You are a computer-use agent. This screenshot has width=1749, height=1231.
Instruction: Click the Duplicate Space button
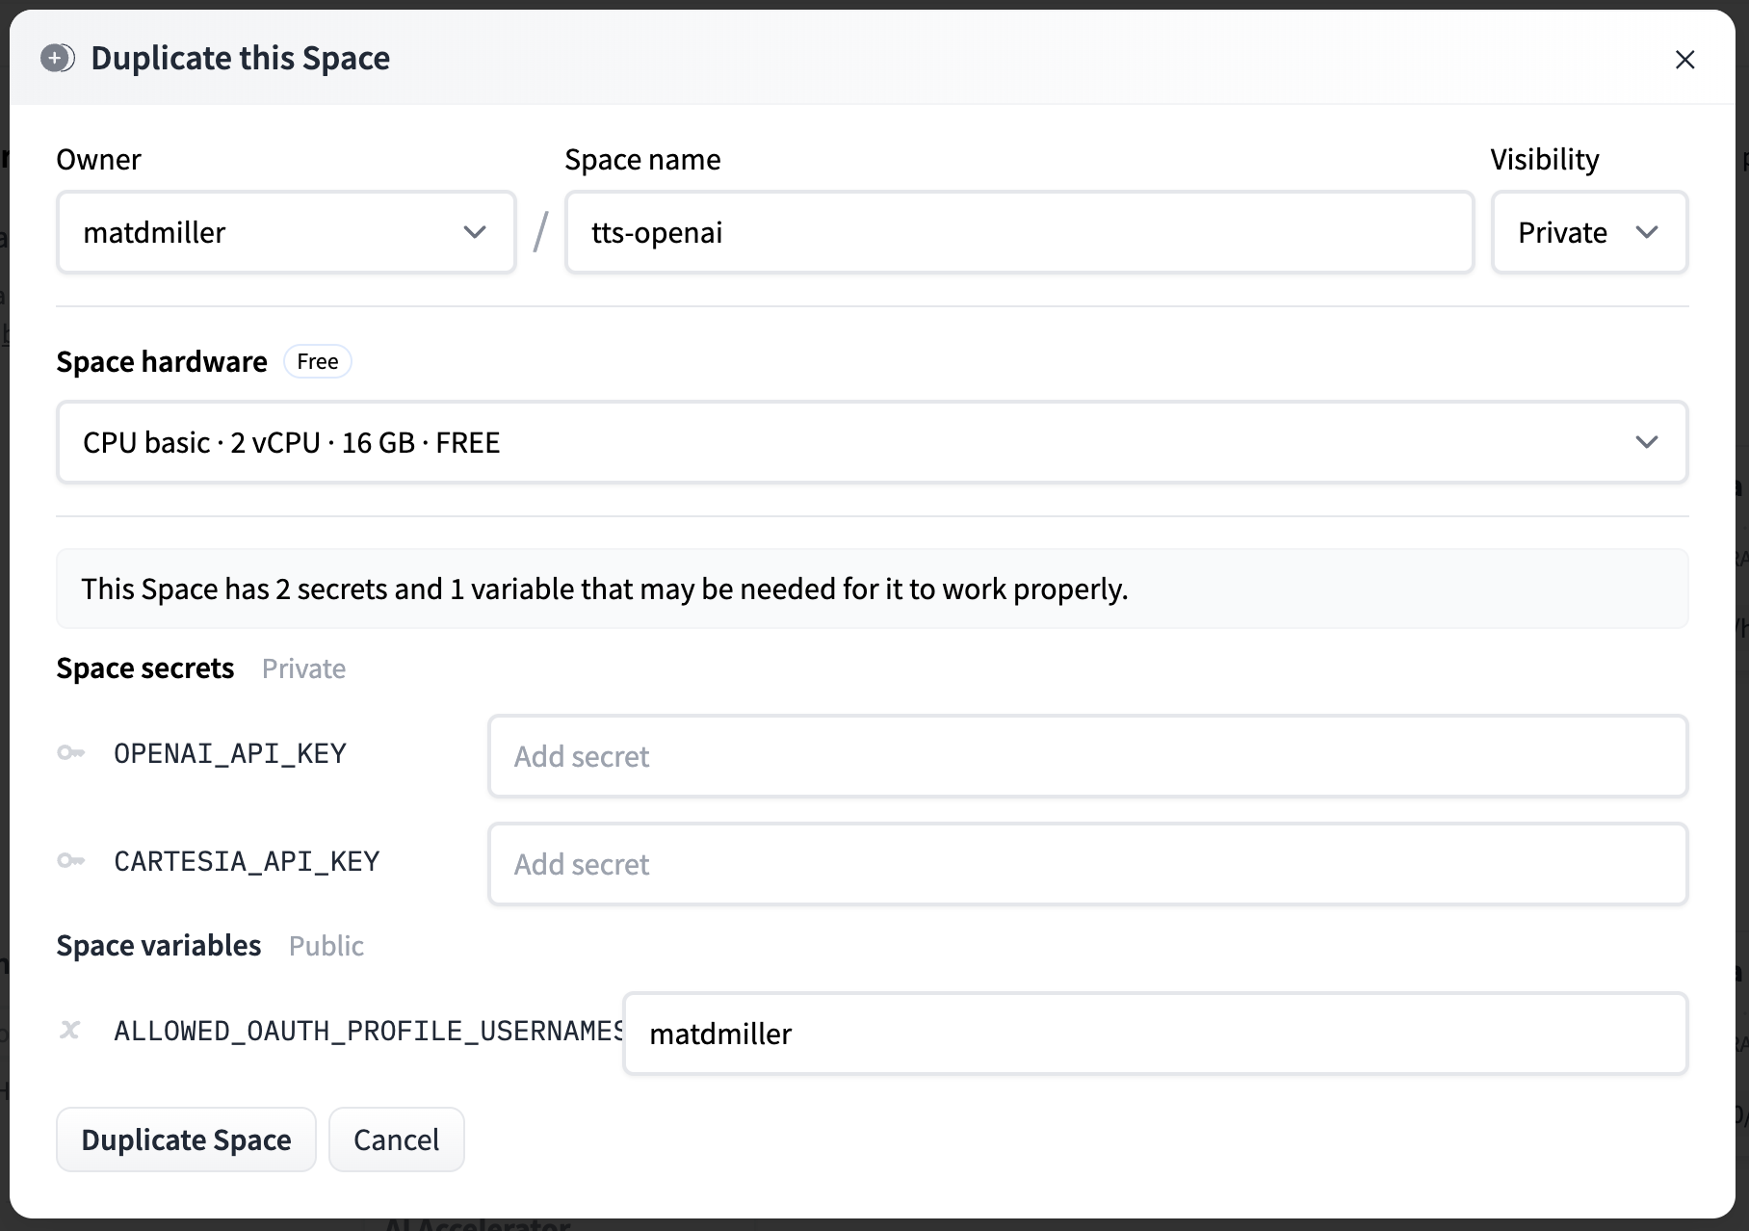tap(186, 1139)
